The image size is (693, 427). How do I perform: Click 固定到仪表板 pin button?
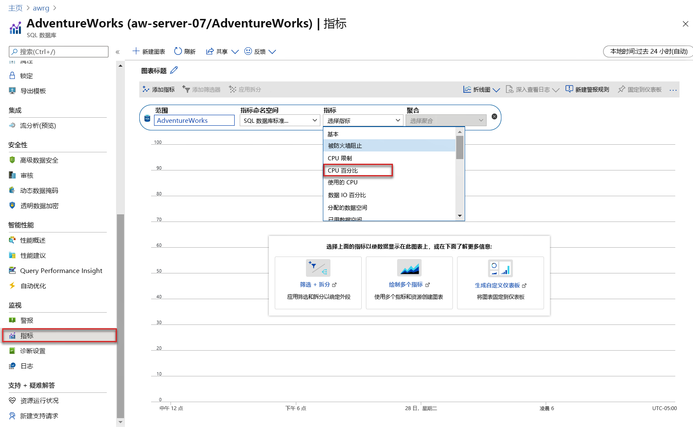pos(639,89)
